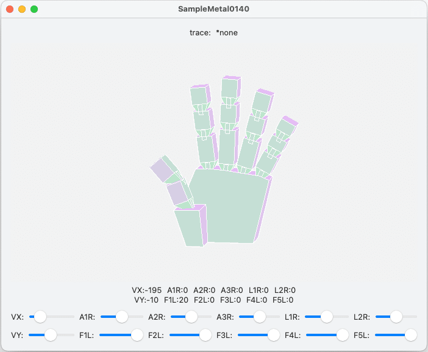The height and width of the screenshot is (352, 428).
Task: Click the tallest finger's top segment
Action: [230, 90]
